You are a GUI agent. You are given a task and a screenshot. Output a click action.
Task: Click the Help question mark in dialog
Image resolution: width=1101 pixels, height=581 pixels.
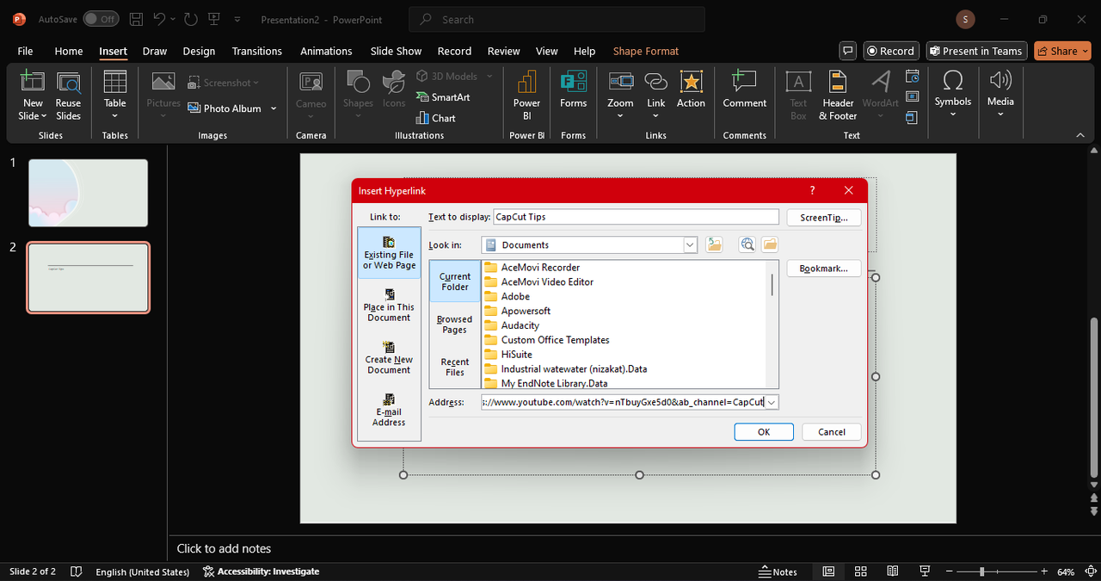(x=812, y=190)
